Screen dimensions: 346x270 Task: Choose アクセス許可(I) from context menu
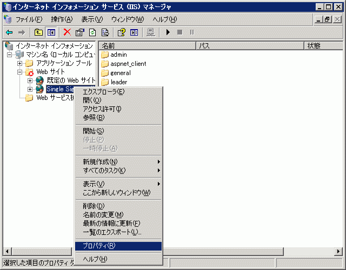pos(118,109)
